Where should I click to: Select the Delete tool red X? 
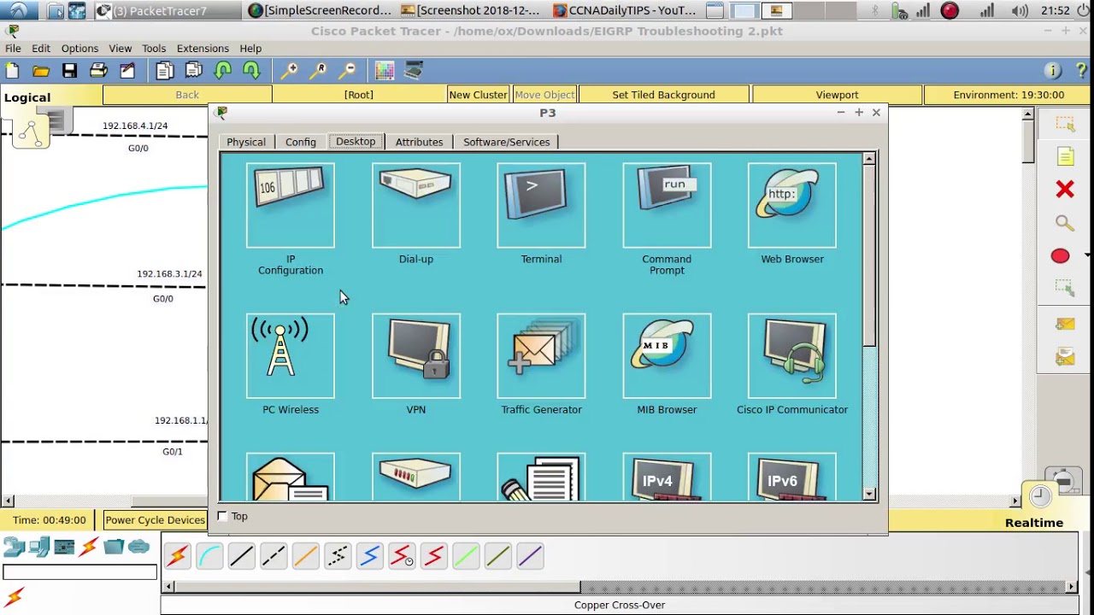coord(1064,189)
